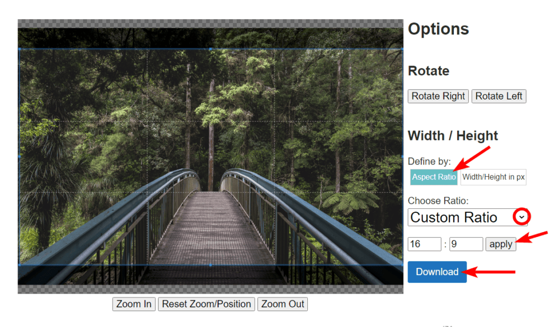
Task: Click the bottom-left corner crop handle
Action: point(19,265)
